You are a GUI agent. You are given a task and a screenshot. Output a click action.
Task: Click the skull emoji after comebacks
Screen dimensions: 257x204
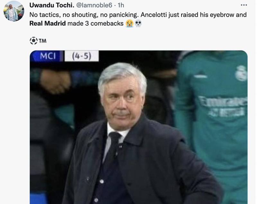[138, 24]
